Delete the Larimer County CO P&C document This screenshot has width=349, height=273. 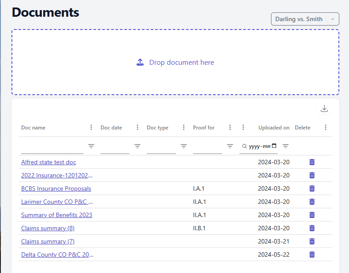pyautogui.click(x=312, y=202)
